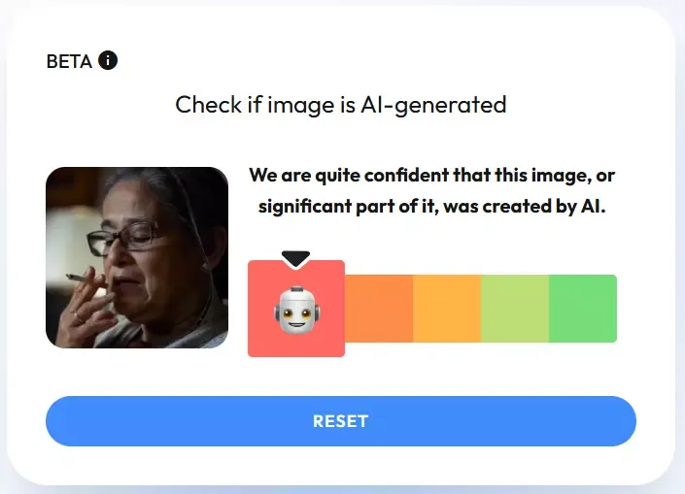
Task: Click the left end of the RESET button
Action: click(x=65, y=421)
